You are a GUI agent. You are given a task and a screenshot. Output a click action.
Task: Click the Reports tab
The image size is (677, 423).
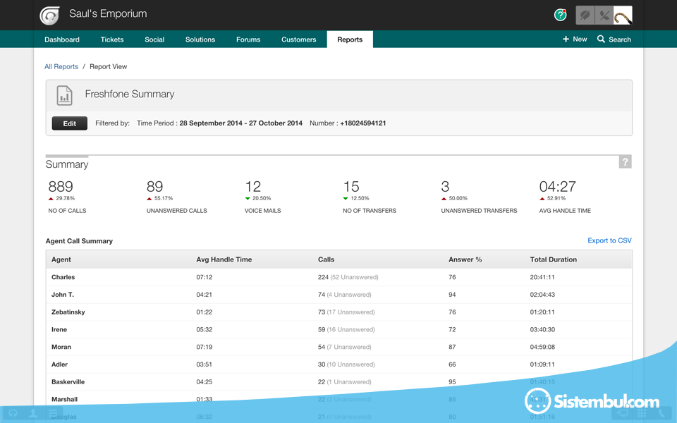pyautogui.click(x=350, y=39)
